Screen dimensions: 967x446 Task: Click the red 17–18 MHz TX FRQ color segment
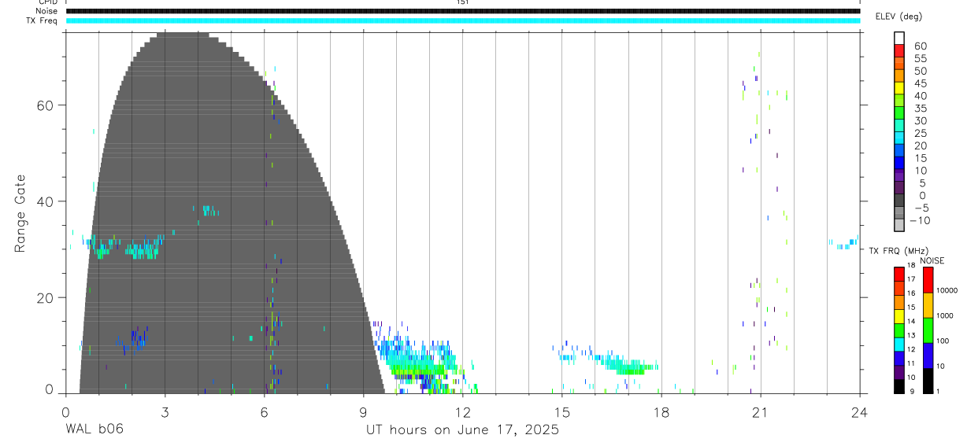tap(899, 274)
